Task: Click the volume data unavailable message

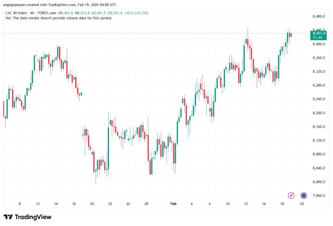Action: pos(59,18)
